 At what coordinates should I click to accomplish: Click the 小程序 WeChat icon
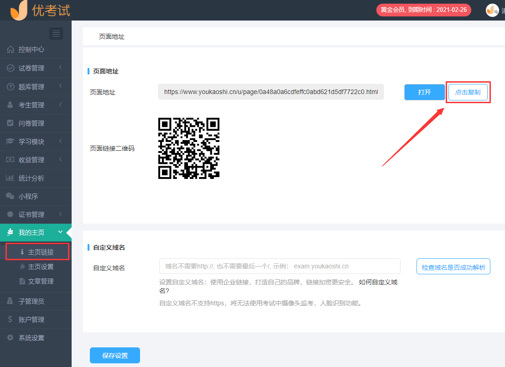pos(10,196)
